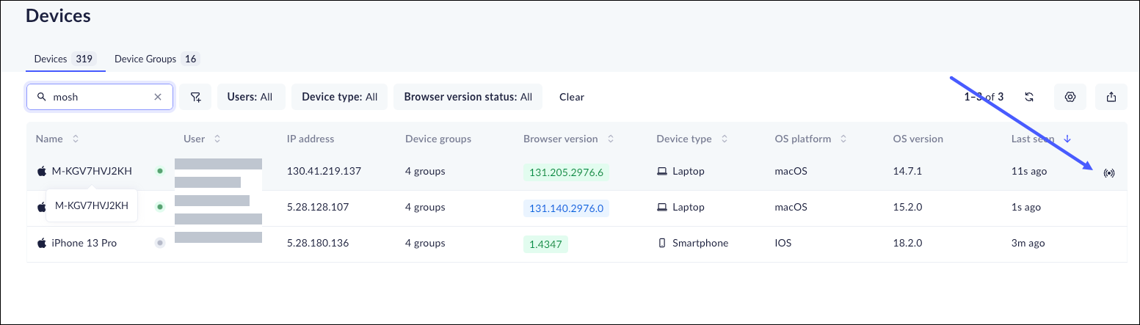Viewport: 1140px width, 325px height.
Task: Open the Users filter dropdown
Action: click(x=250, y=97)
